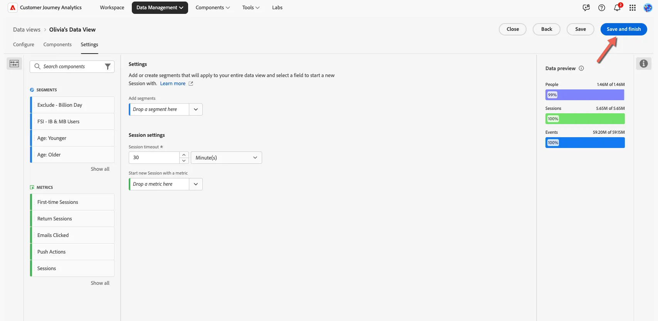Click Show all under Segments
658x321 pixels.
[x=100, y=169]
